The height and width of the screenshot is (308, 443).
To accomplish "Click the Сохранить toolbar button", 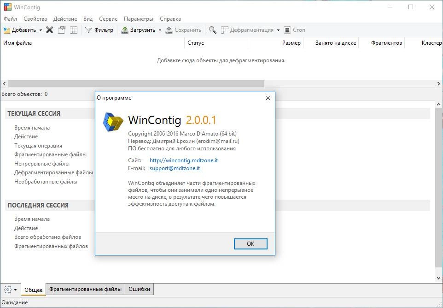I will [183, 30].
